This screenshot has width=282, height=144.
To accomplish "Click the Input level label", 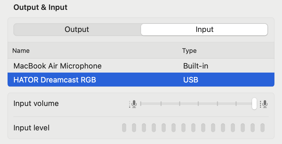I will pyautogui.click(x=31, y=127).
